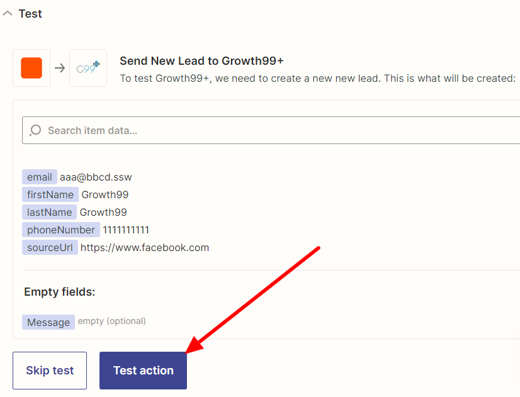Select the sourceUrl field tag
This screenshot has width=520, height=397.
coord(50,247)
